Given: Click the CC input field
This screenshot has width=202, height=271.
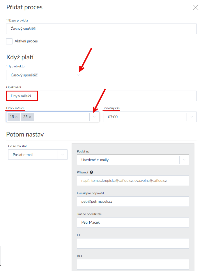Looking at the screenshot, I should (133, 243).
